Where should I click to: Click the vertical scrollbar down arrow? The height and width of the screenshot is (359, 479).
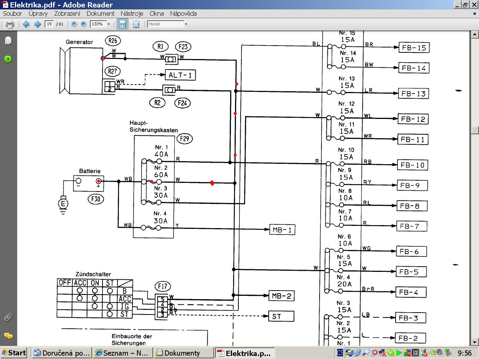475,342
